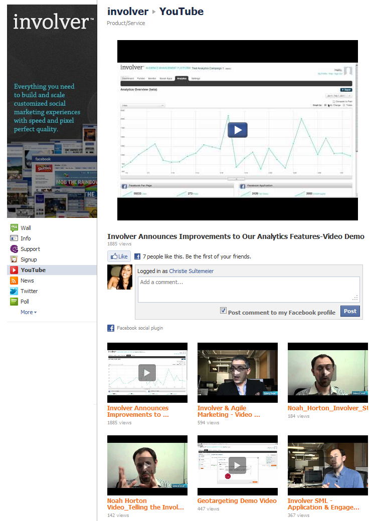The width and height of the screenshot is (372, 521).
Task: Click 'Involver & Agile Marketing - Video' title
Action: (x=229, y=411)
